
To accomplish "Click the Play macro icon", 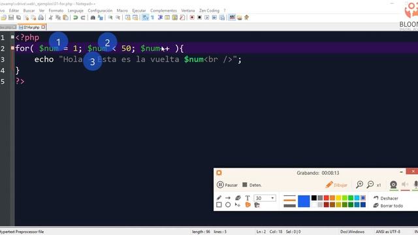I will (207, 18).
